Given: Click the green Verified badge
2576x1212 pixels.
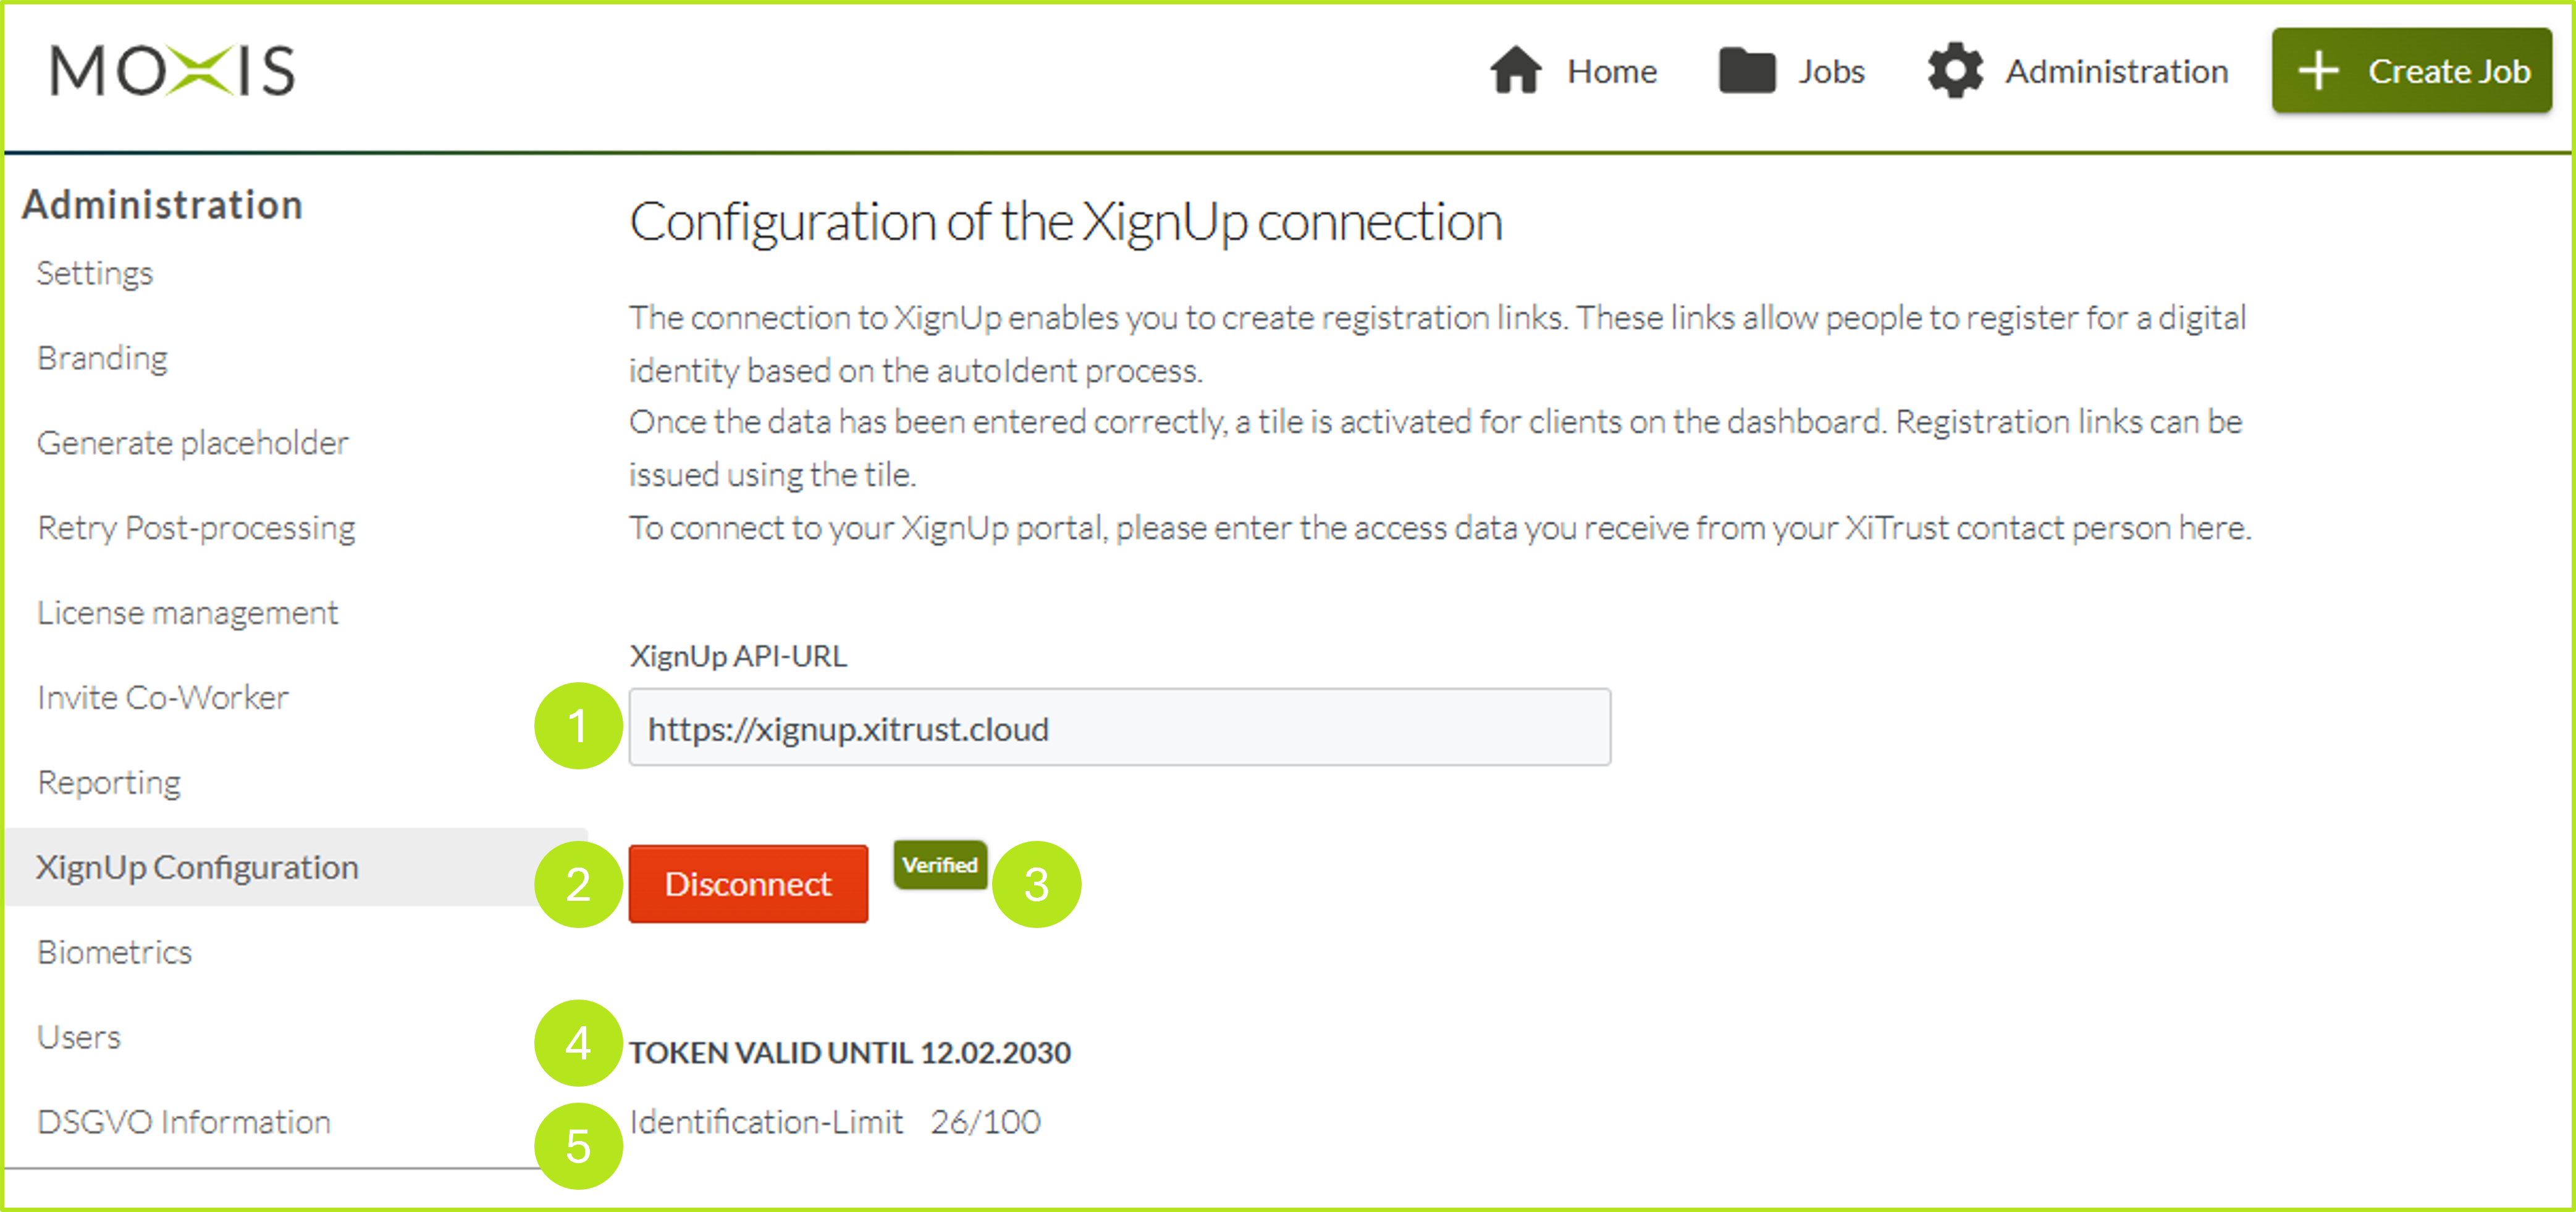Looking at the screenshot, I should (939, 865).
